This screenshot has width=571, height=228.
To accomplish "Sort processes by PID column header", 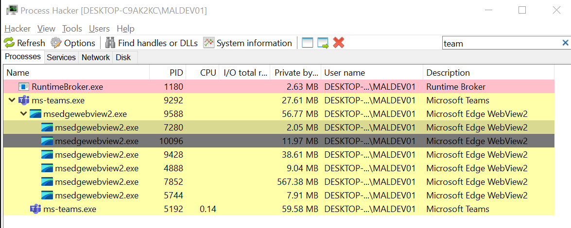I will [176, 73].
